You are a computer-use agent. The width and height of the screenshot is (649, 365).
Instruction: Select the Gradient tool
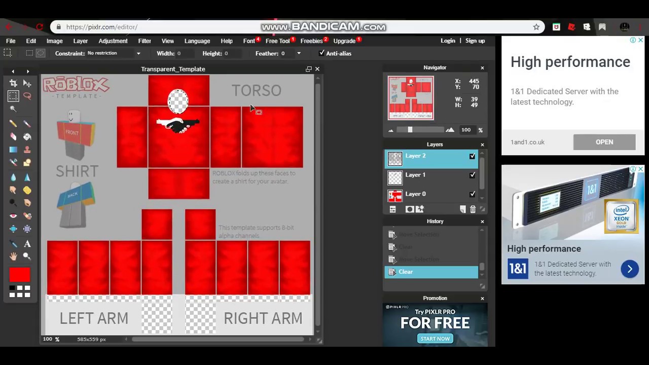tap(13, 150)
